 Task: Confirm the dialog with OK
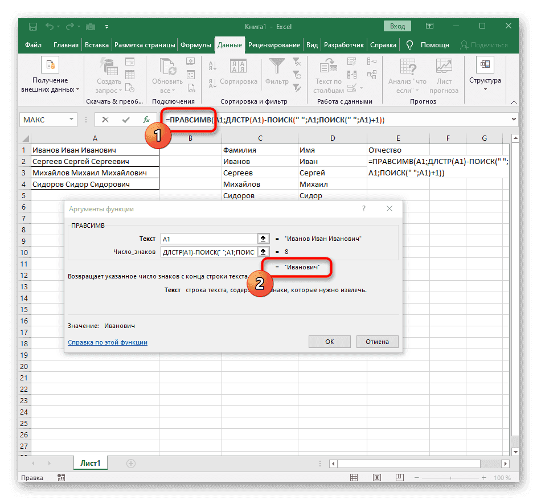[329, 342]
